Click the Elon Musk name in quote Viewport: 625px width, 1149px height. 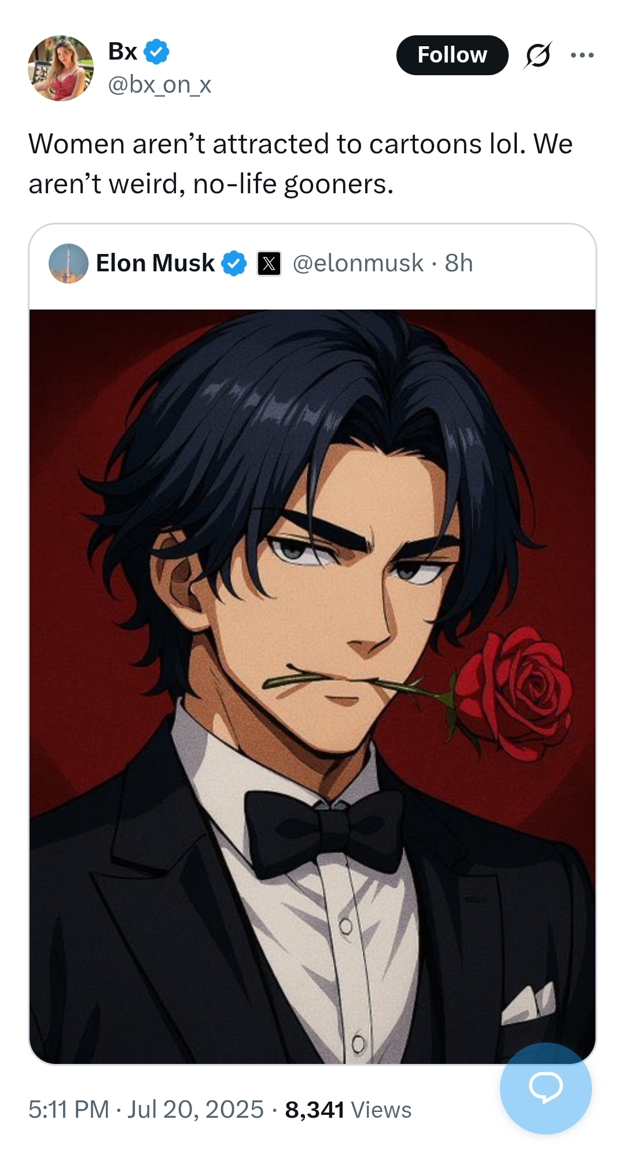tap(155, 263)
